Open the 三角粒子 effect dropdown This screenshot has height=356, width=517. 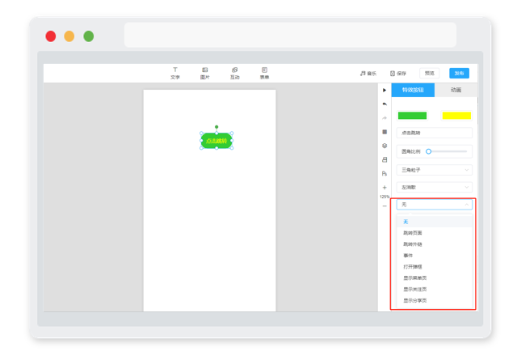coord(435,170)
